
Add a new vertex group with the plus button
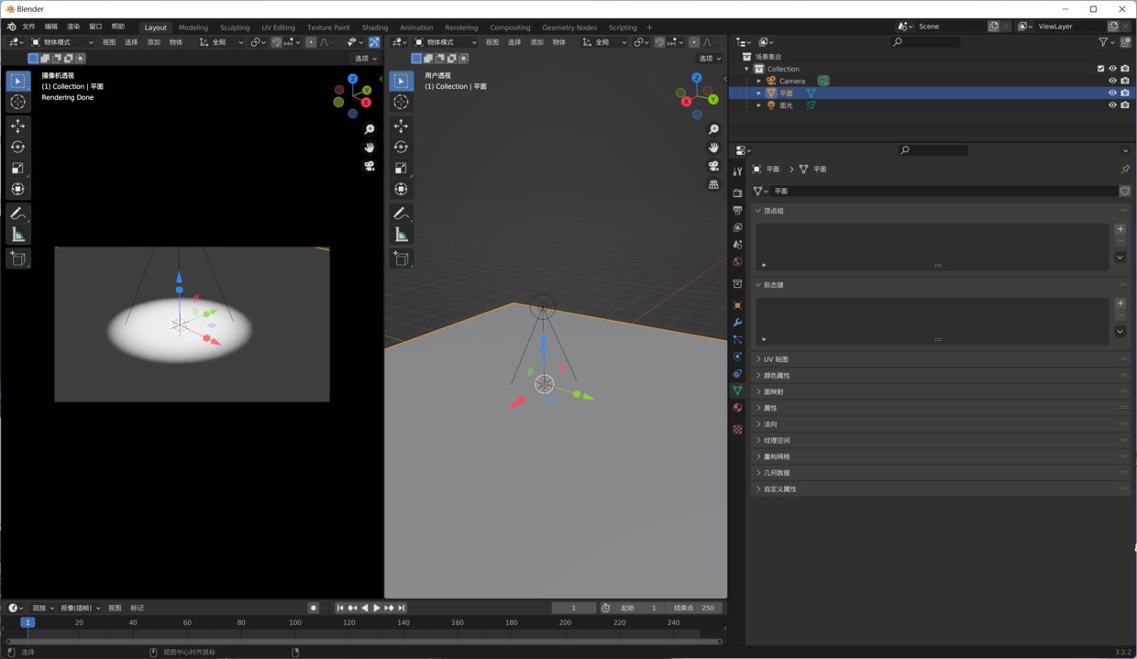coord(1120,228)
